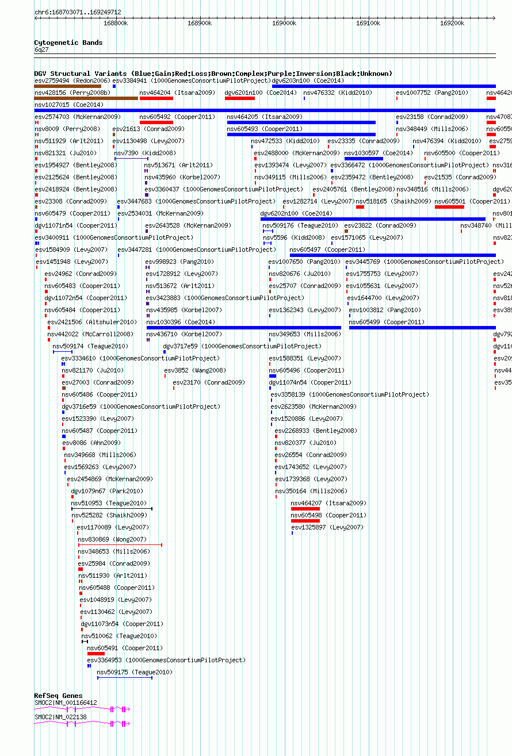The width and height of the screenshot is (512, 756).
Task: Click the RefSeq Genes track title
Action: tap(58, 696)
